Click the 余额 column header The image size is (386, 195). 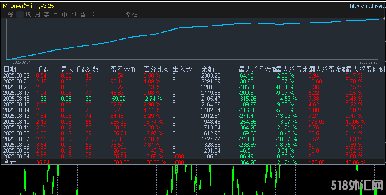(208, 69)
